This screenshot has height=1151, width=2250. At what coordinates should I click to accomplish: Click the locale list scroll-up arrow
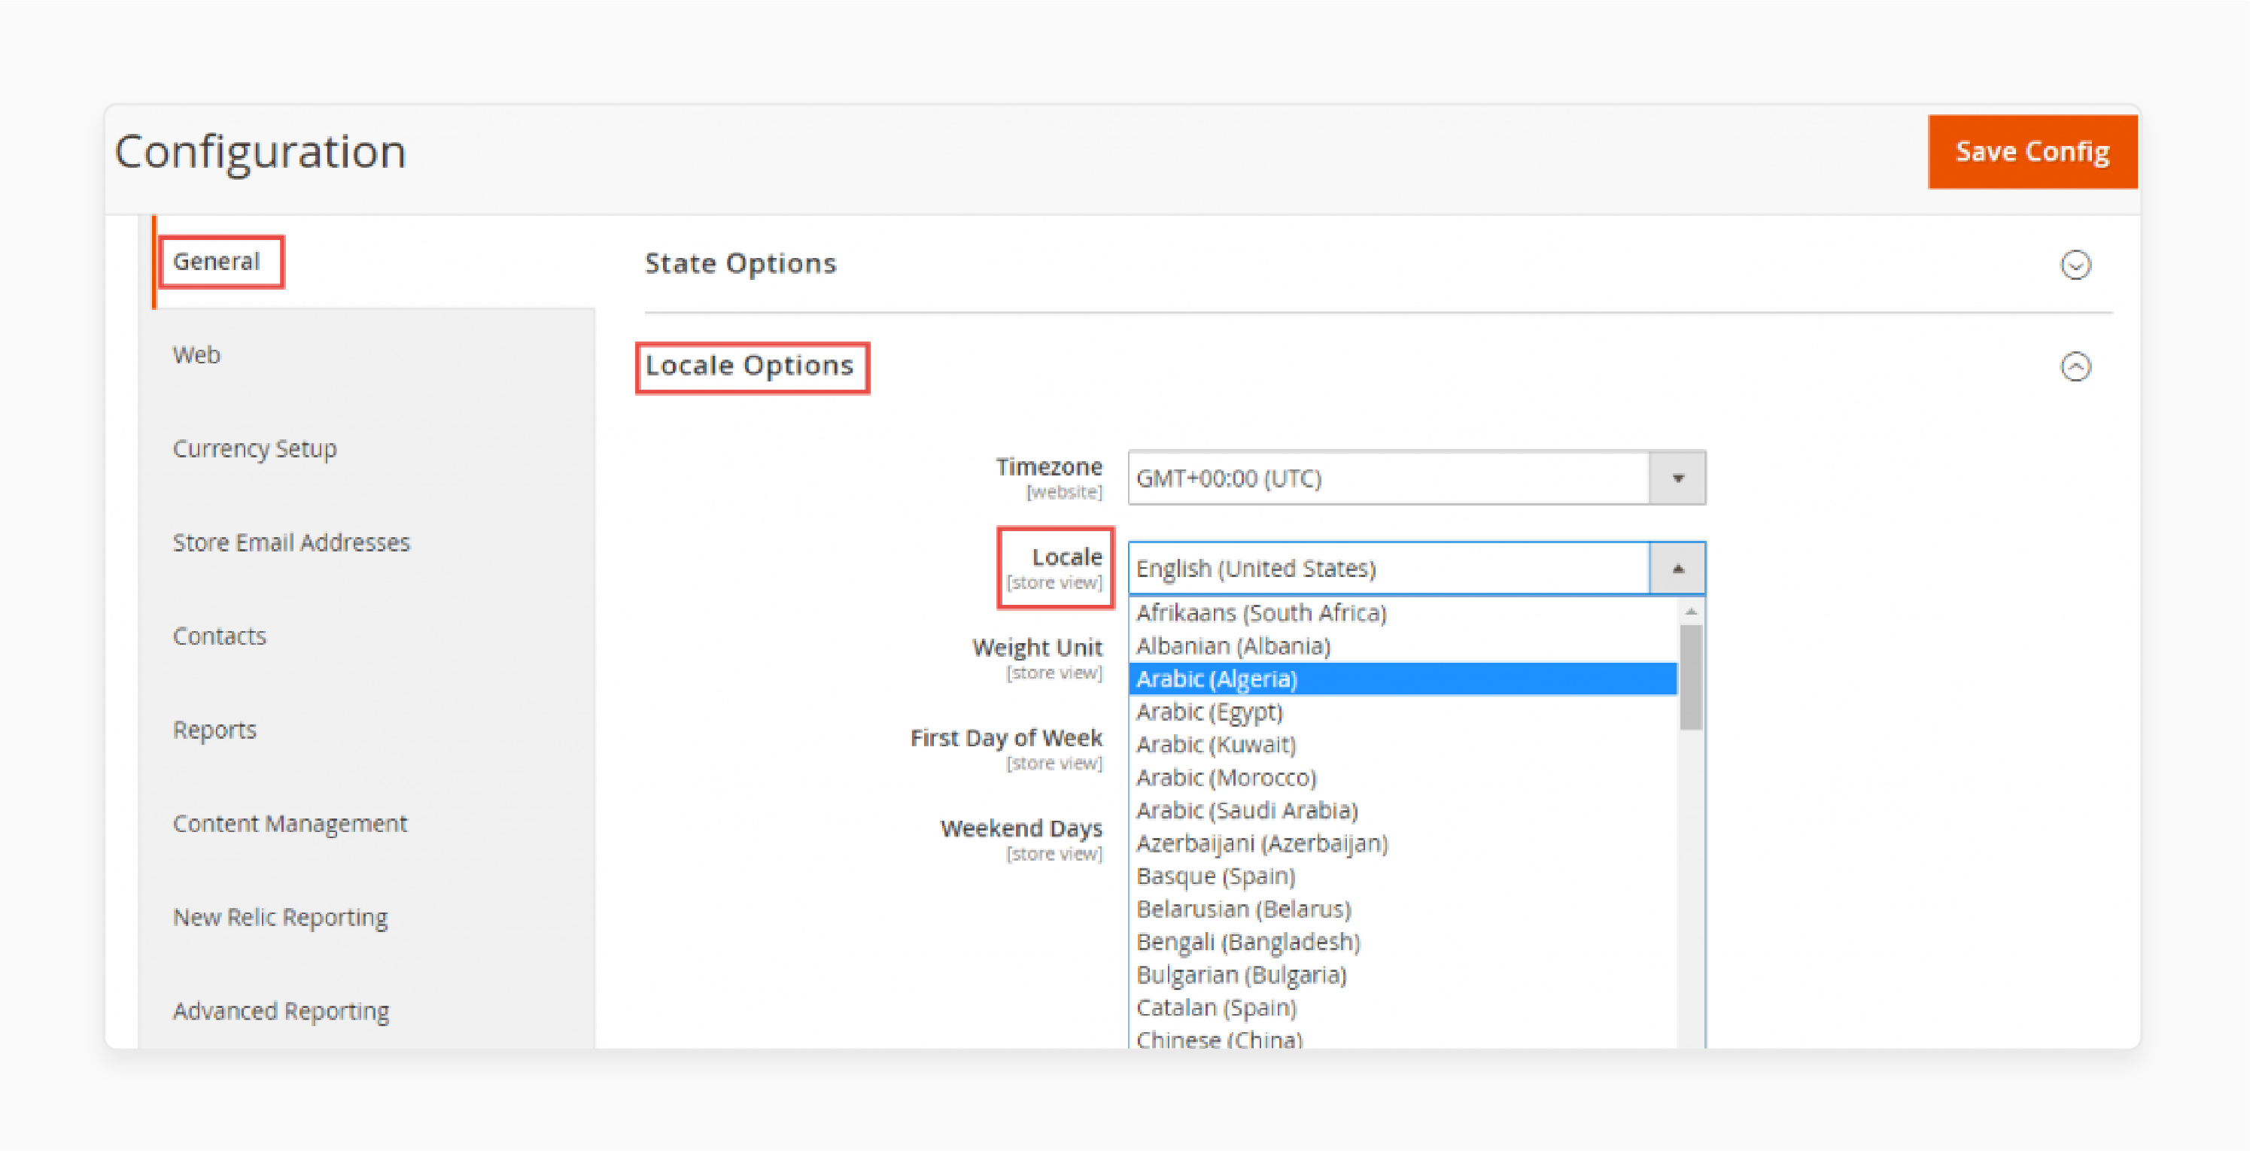pos(1691,612)
